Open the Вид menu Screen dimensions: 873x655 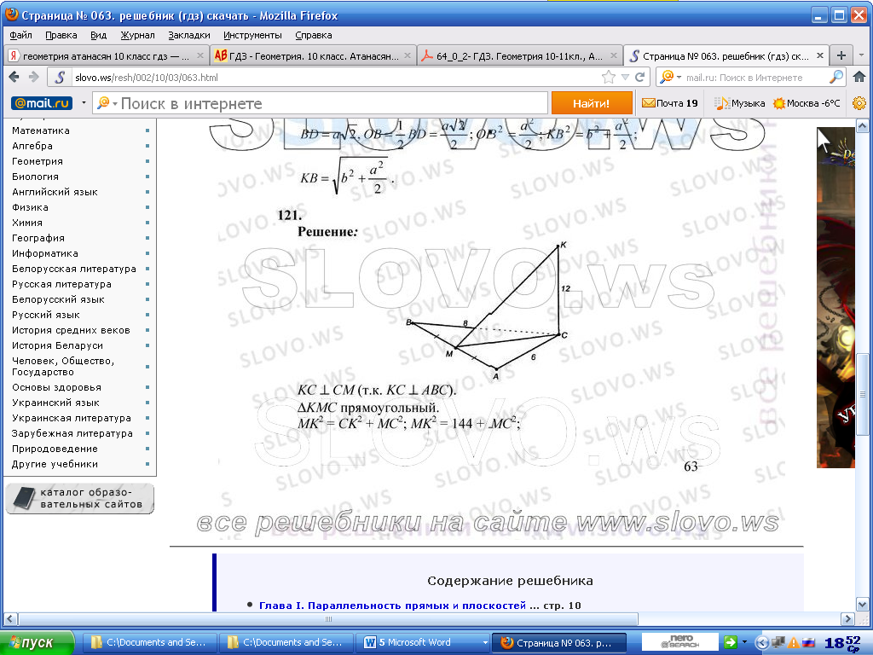(98, 34)
